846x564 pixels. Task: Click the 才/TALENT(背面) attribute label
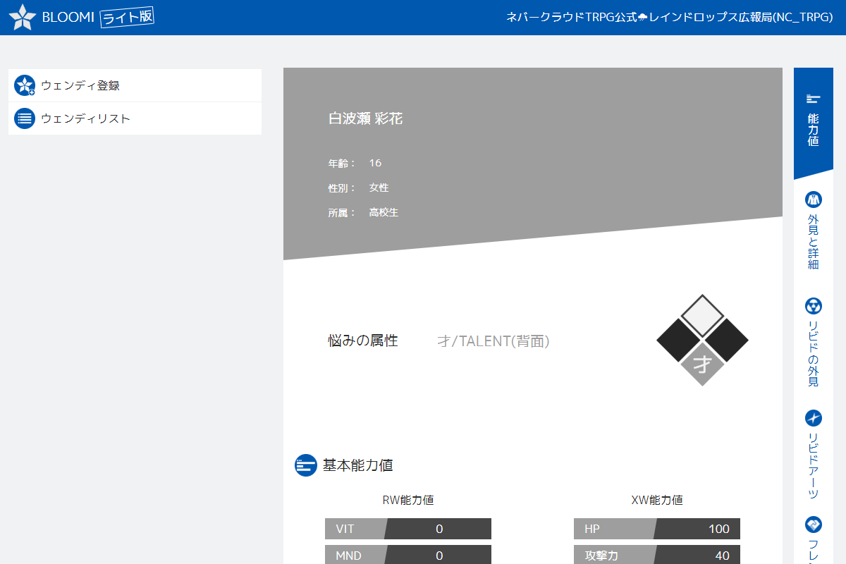(493, 341)
